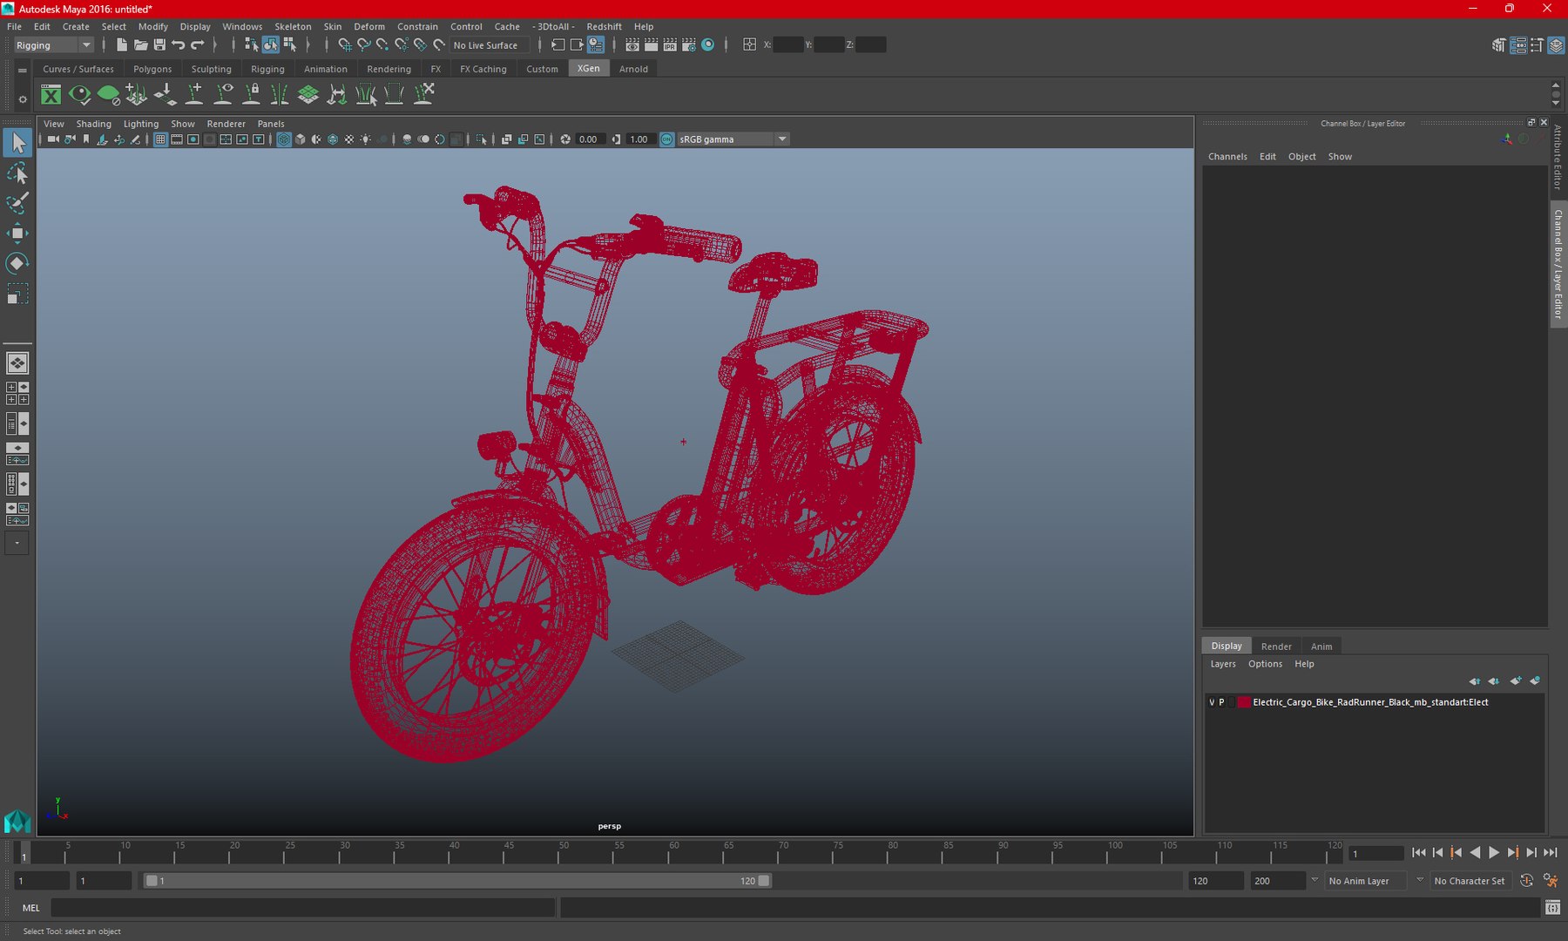
Task: Save the scene with disk icon
Action: tap(159, 44)
